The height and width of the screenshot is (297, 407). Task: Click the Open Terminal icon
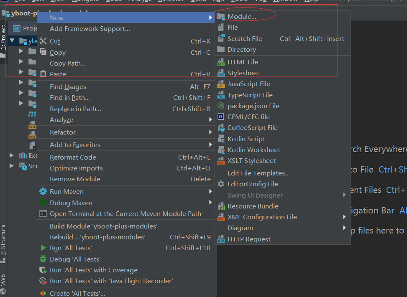pos(43,214)
